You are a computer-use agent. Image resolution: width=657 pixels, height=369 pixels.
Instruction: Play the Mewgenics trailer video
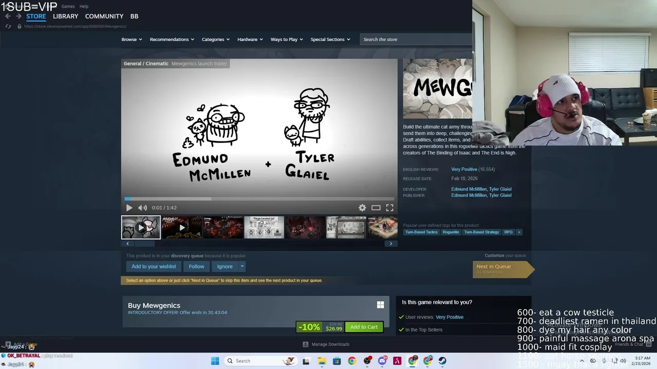(129, 208)
